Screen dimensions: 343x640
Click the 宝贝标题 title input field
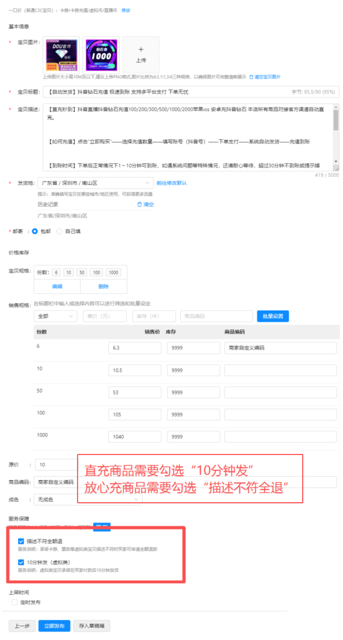tap(191, 92)
